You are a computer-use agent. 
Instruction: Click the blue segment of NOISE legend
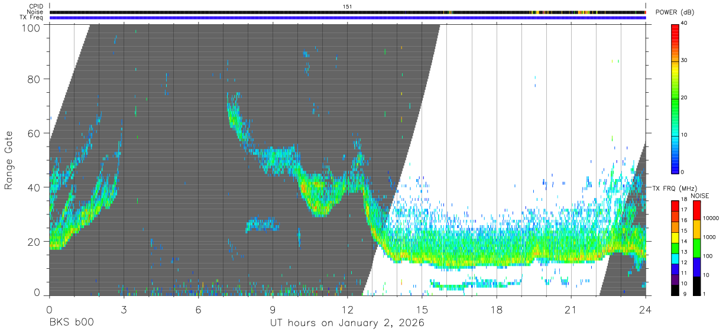tap(696, 267)
